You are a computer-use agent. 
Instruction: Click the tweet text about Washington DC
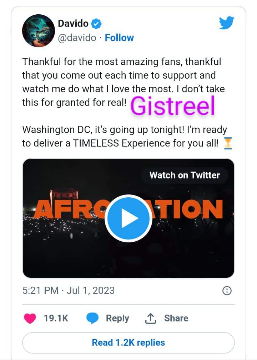tap(124, 136)
